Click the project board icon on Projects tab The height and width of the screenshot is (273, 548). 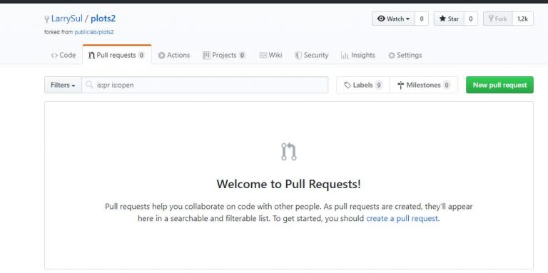tap(206, 55)
